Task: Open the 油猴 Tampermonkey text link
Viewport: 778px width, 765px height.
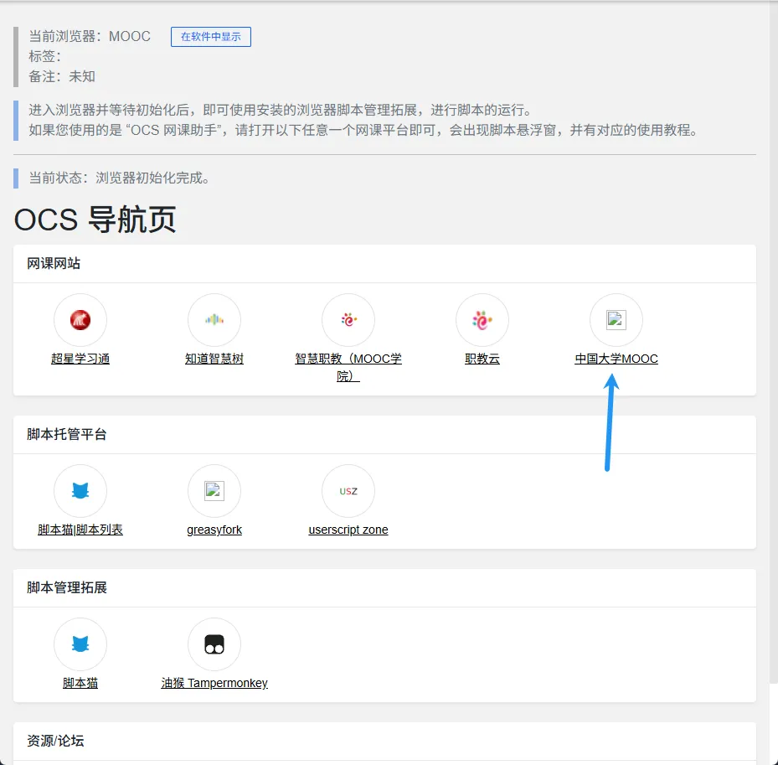Action: pos(214,683)
